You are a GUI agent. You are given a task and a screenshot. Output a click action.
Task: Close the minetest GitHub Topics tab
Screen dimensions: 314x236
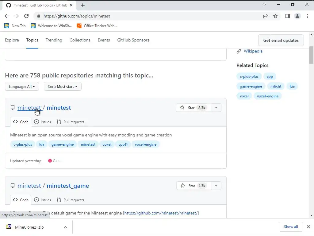tap(71, 5)
